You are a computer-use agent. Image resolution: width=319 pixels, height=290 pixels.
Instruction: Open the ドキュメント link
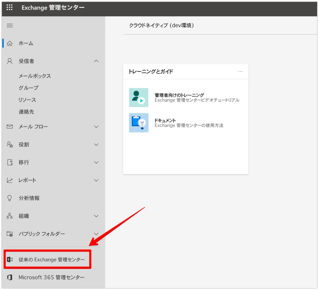click(x=165, y=120)
